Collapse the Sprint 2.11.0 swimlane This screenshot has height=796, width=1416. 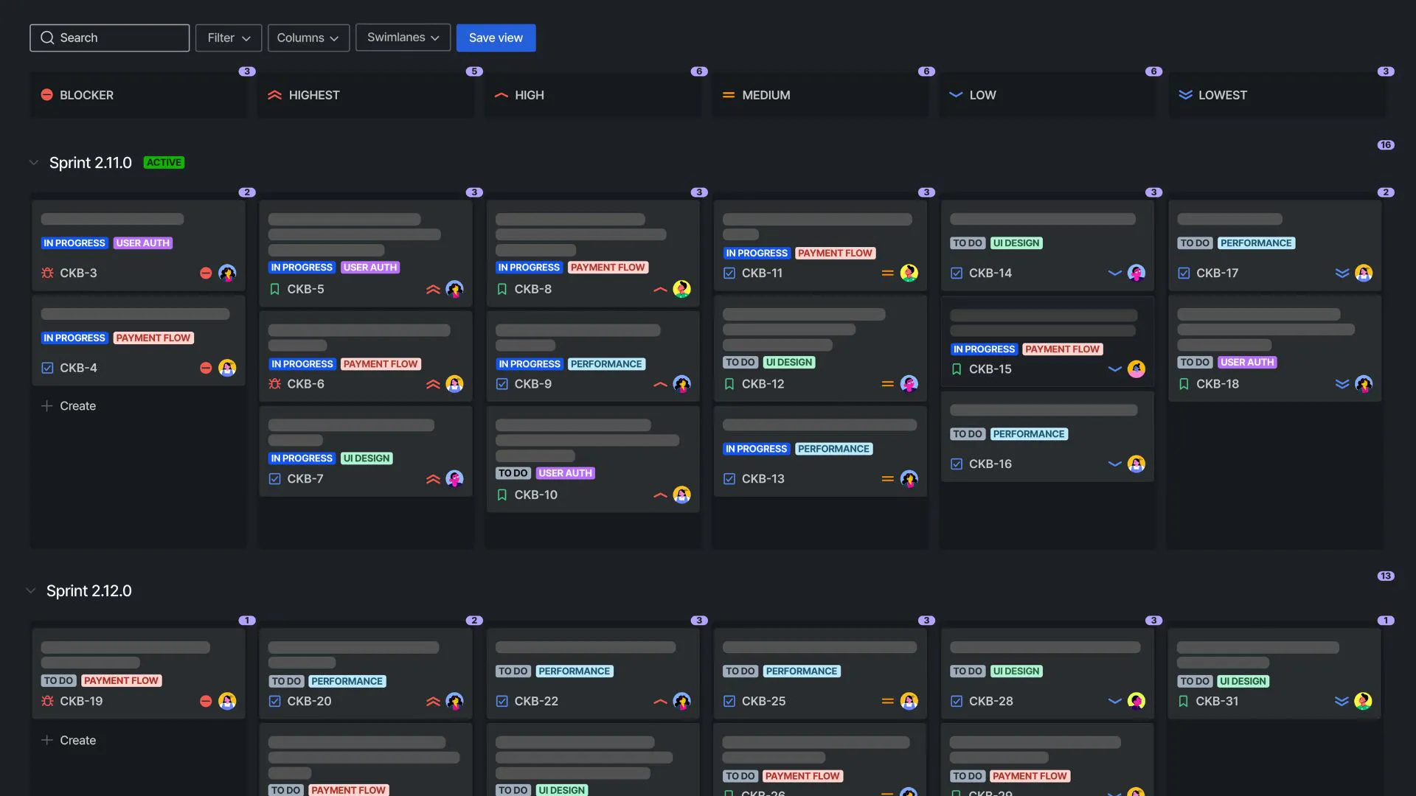[x=33, y=162]
